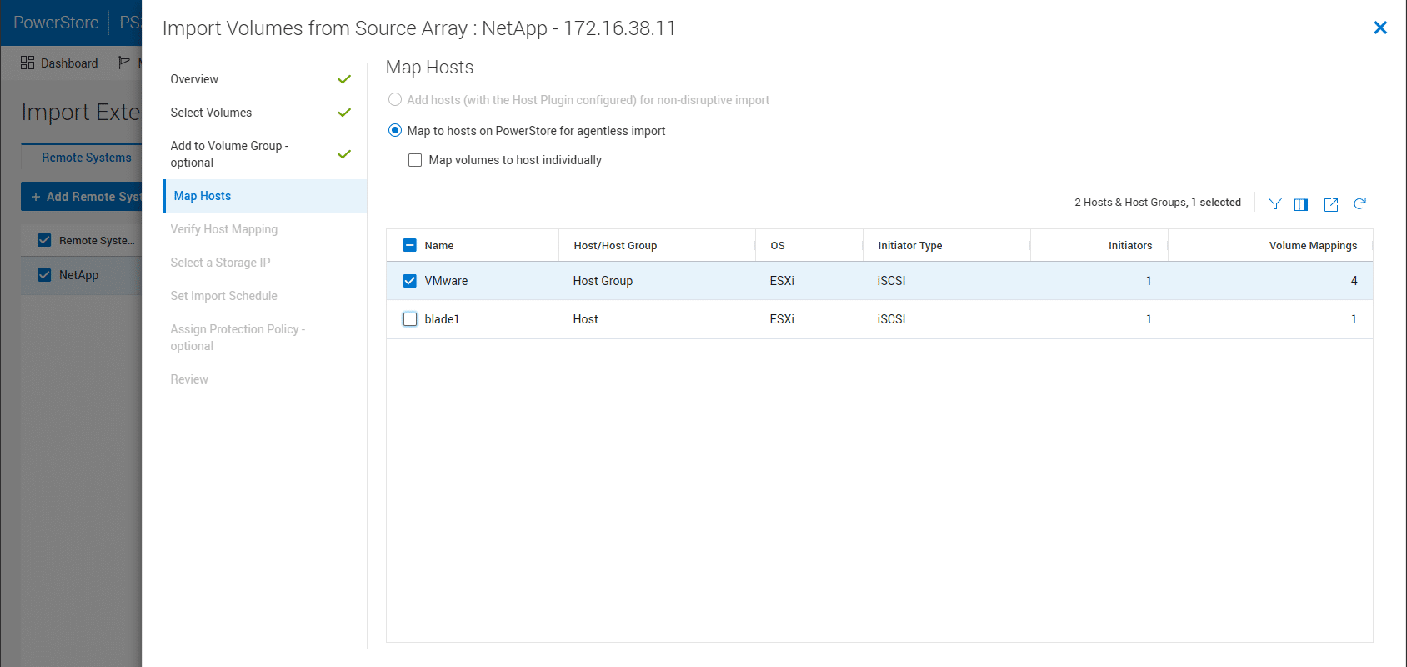1407x667 pixels.
Task: Go to Add to Volume Group step
Action: (229, 154)
